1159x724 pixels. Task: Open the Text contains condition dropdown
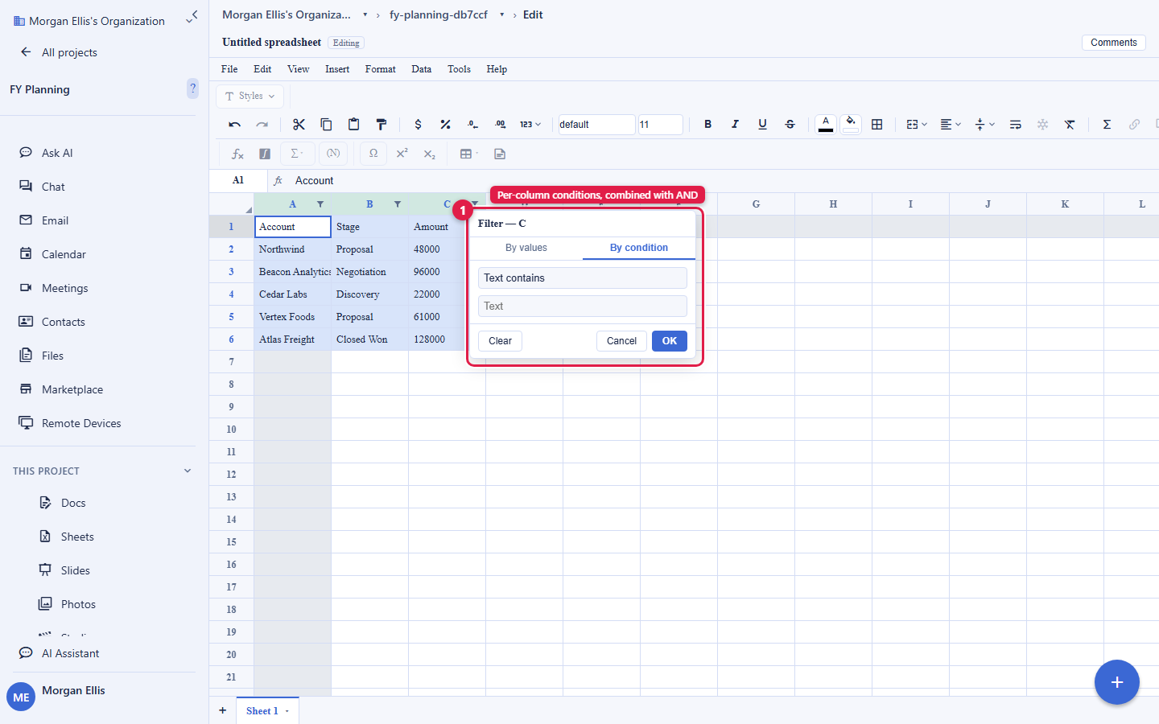pyautogui.click(x=583, y=278)
